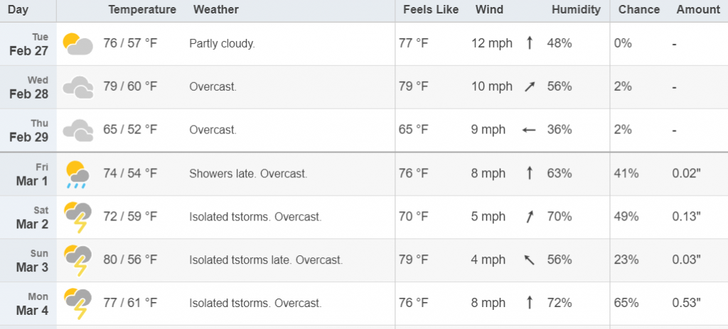This screenshot has height=329, width=728.
Task: Select the Fri Mar 1 day cell
Action: tap(28, 174)
